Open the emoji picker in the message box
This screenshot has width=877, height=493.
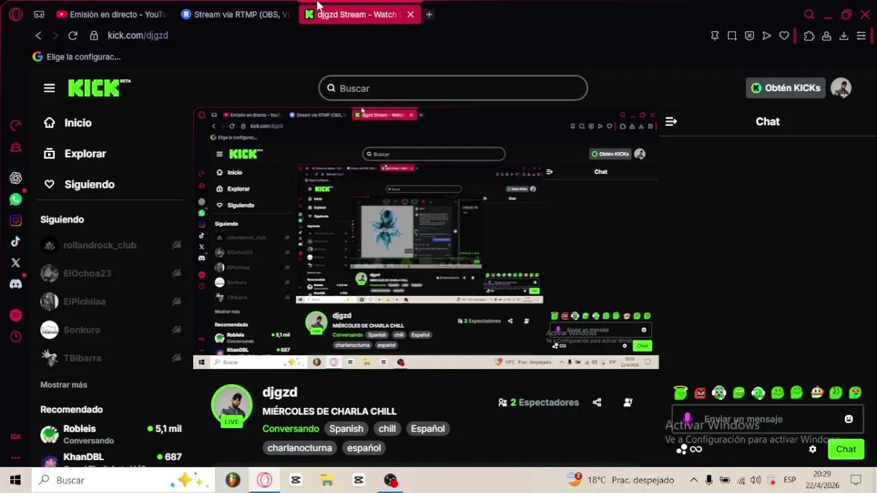(x=848, y=419)
